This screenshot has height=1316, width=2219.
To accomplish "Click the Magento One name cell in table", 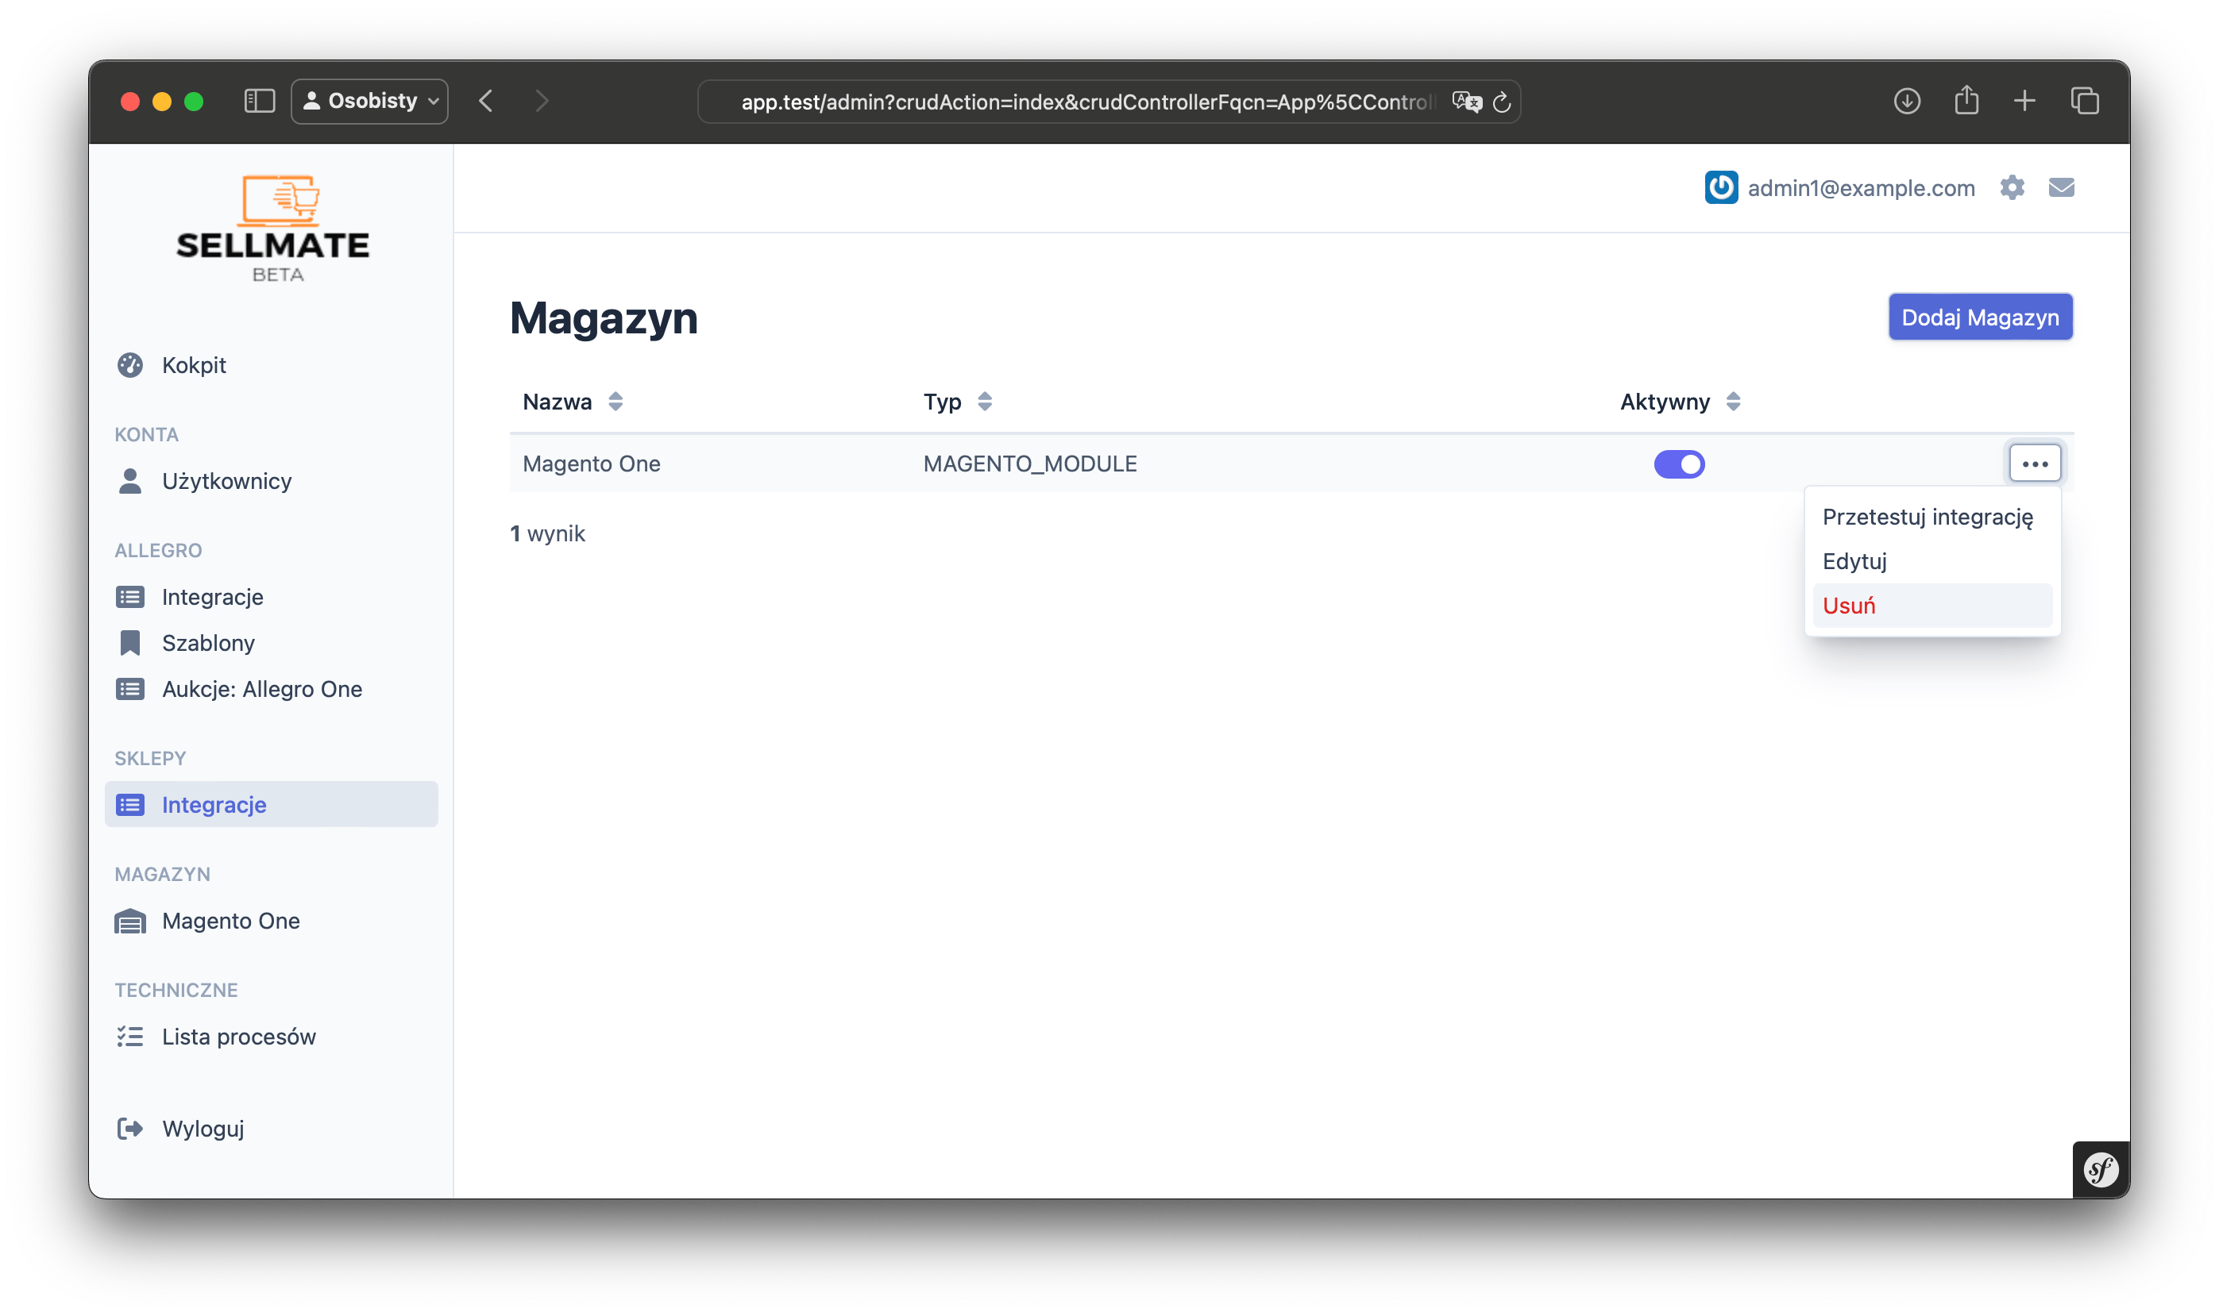I will tap(592, 464).
